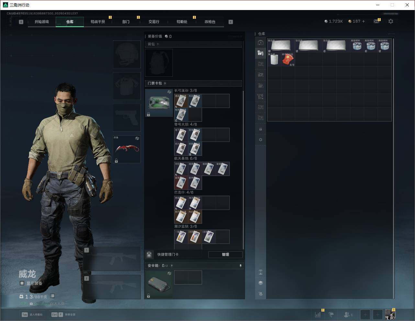Viewport: 415px width, 321px height.
Task: Select the empty helmet slot
Action: tap(127, 54)
